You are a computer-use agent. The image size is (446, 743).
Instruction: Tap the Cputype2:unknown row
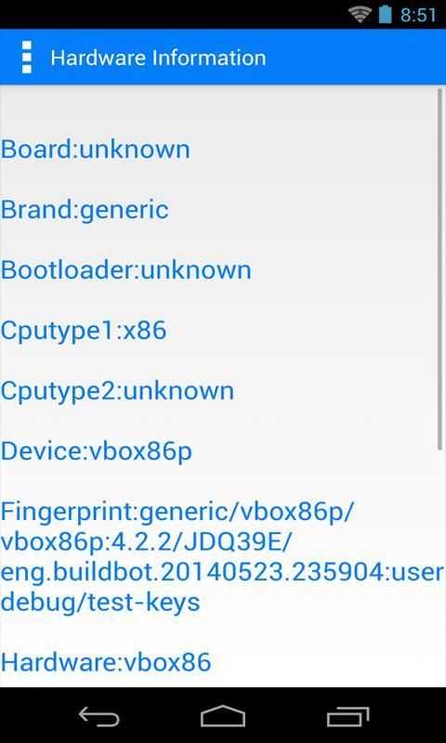[x=117, y=391]
